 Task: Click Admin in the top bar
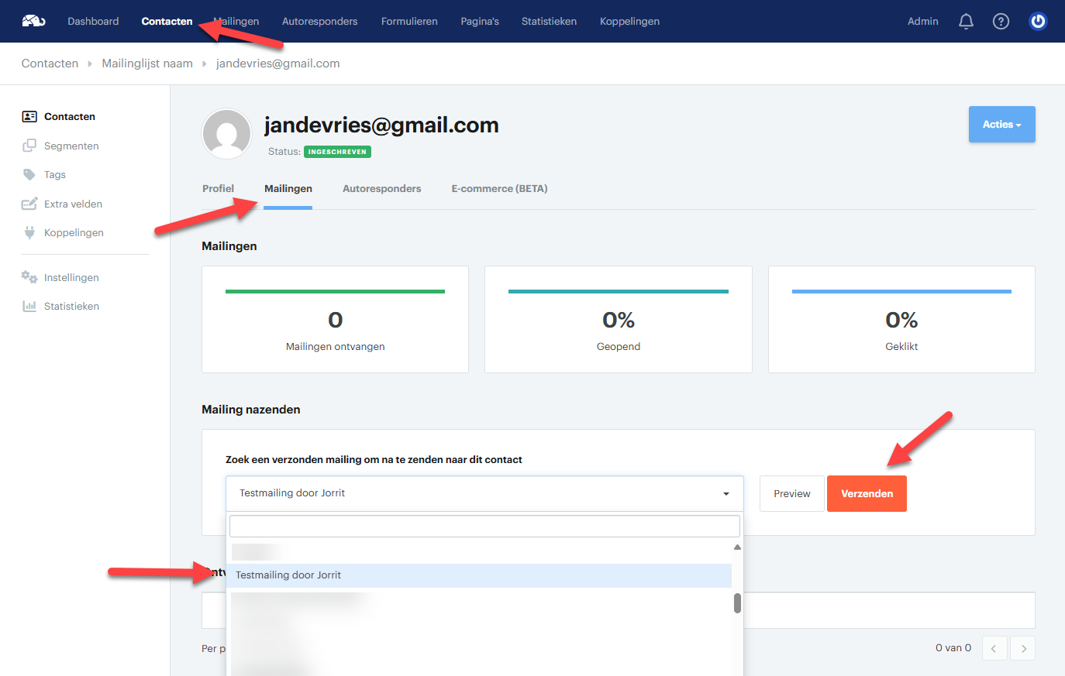[922, 22]
